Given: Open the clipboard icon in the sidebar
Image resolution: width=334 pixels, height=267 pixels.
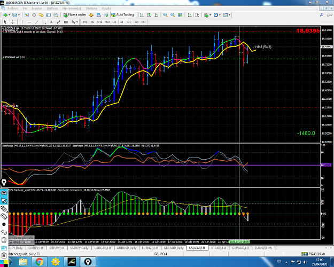Looking at the screenshot, I should [x=4, y=255].
